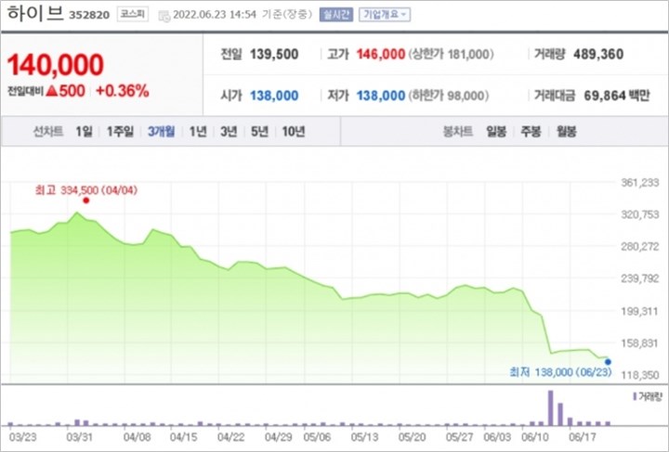Click the purple 거래량 legend icon

point(635,397)
